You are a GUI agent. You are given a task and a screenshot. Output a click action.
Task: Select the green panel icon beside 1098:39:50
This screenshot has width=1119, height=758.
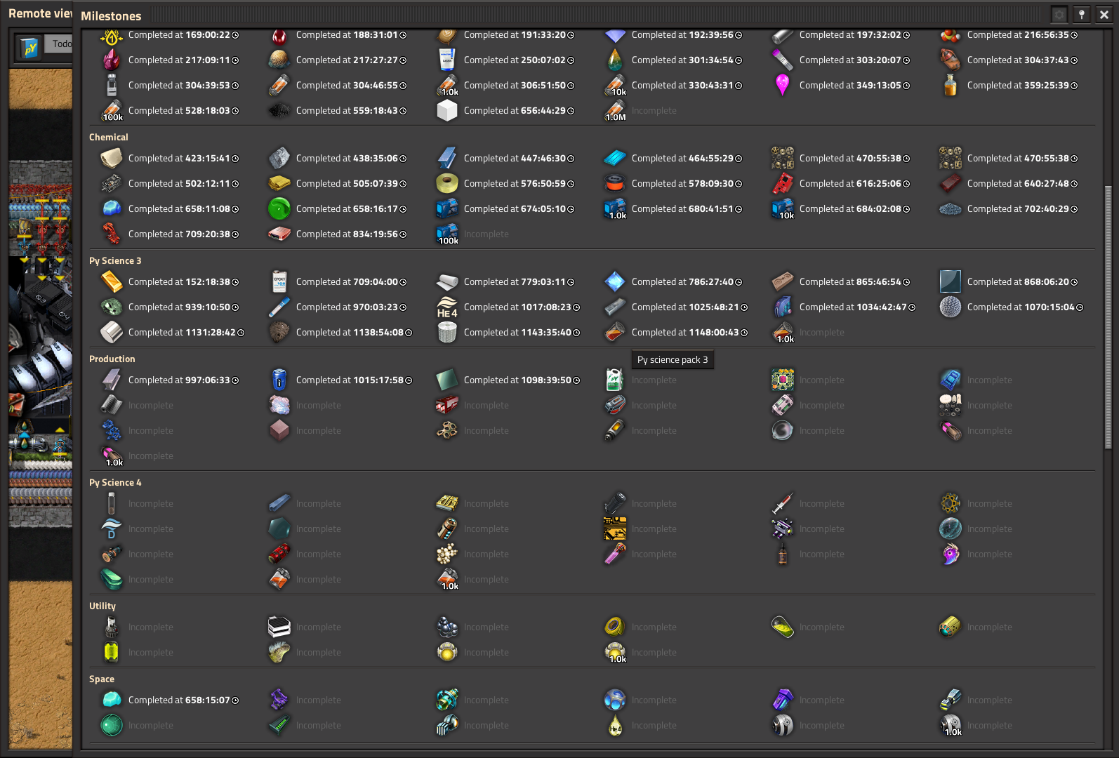pyautogui.click(x=447, y=380)
